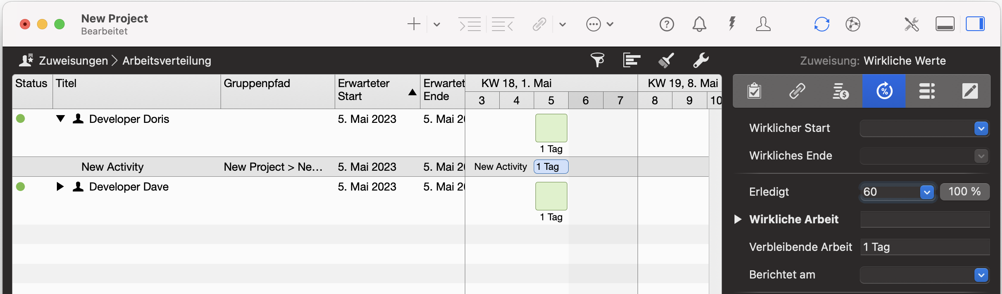Open the notifications bell icon
Screen dimensions: 1002x294
699,24
